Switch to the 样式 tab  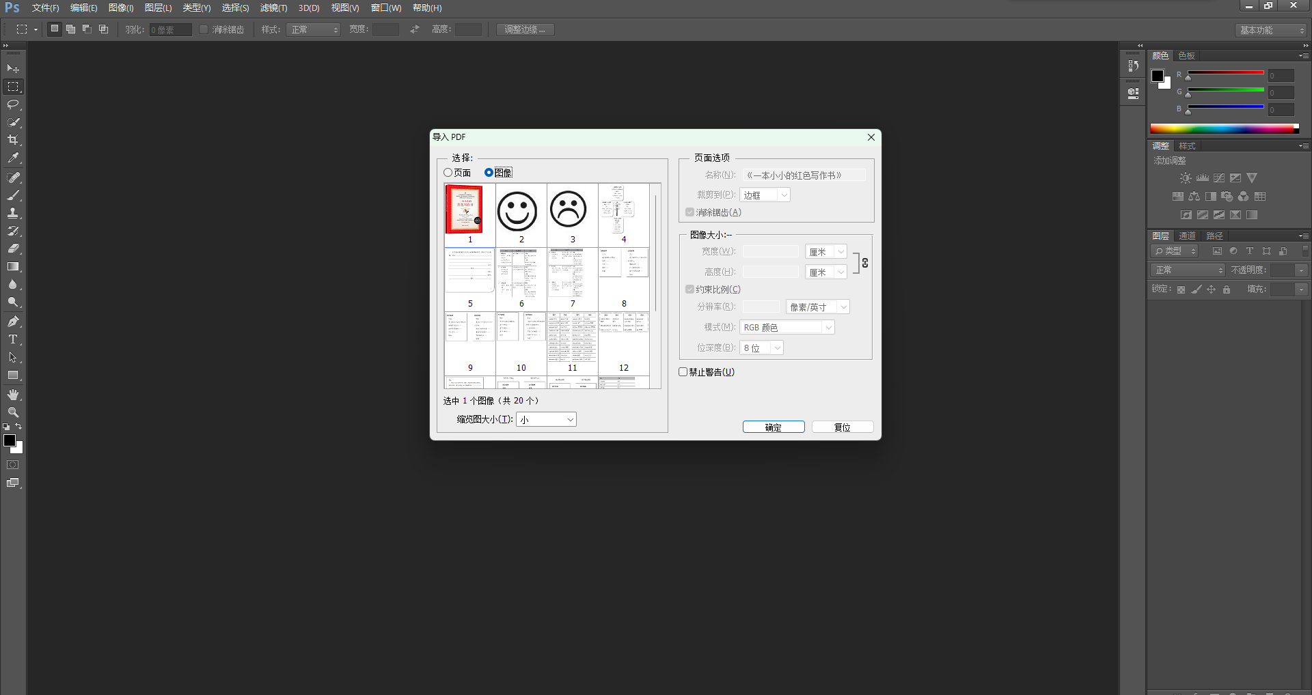(x=1188, y=146)
